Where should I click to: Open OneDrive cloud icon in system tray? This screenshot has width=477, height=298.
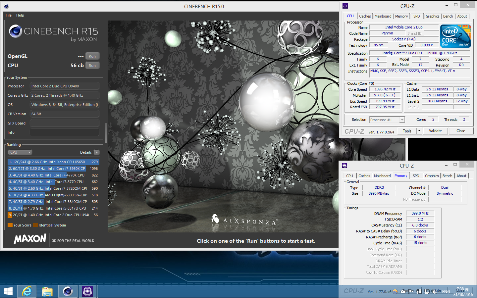(x=403, y=291)
